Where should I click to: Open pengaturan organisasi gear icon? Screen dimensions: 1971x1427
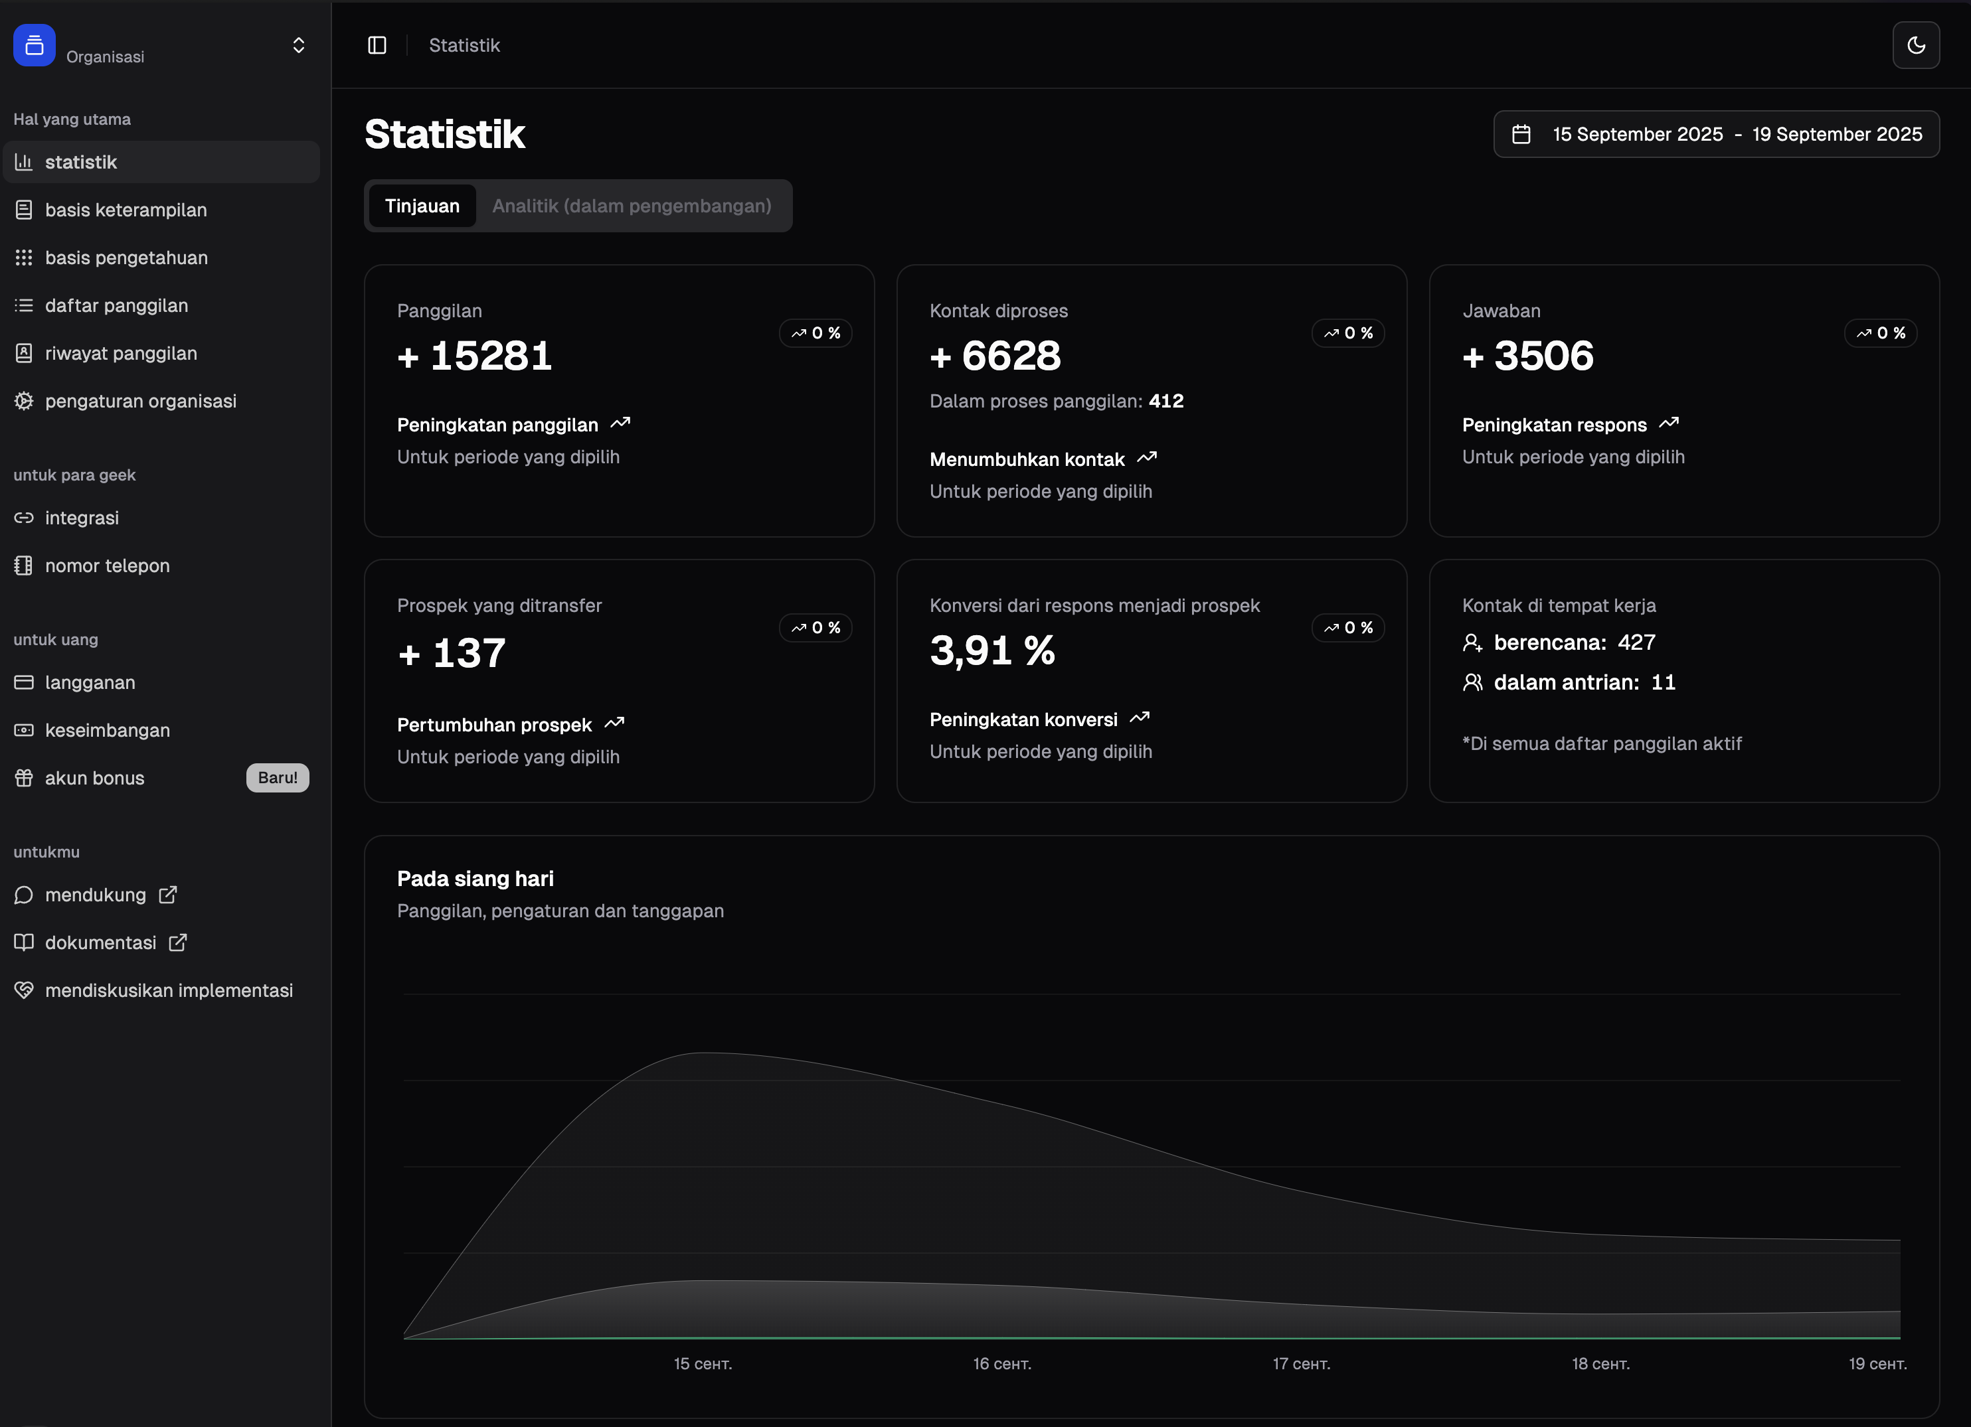23,402
